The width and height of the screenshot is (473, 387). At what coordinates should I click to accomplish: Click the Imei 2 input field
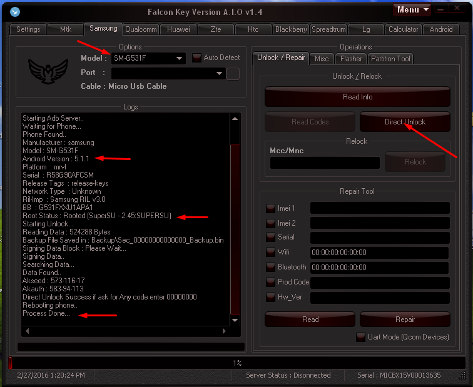point(380,223)
